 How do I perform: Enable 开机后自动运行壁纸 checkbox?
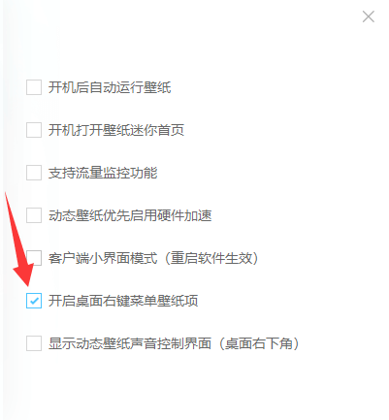point(34,87)
